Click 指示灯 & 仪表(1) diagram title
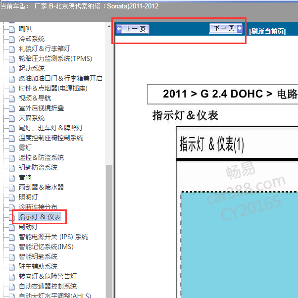This screenshot has height=298, width=298. point(212,144)
